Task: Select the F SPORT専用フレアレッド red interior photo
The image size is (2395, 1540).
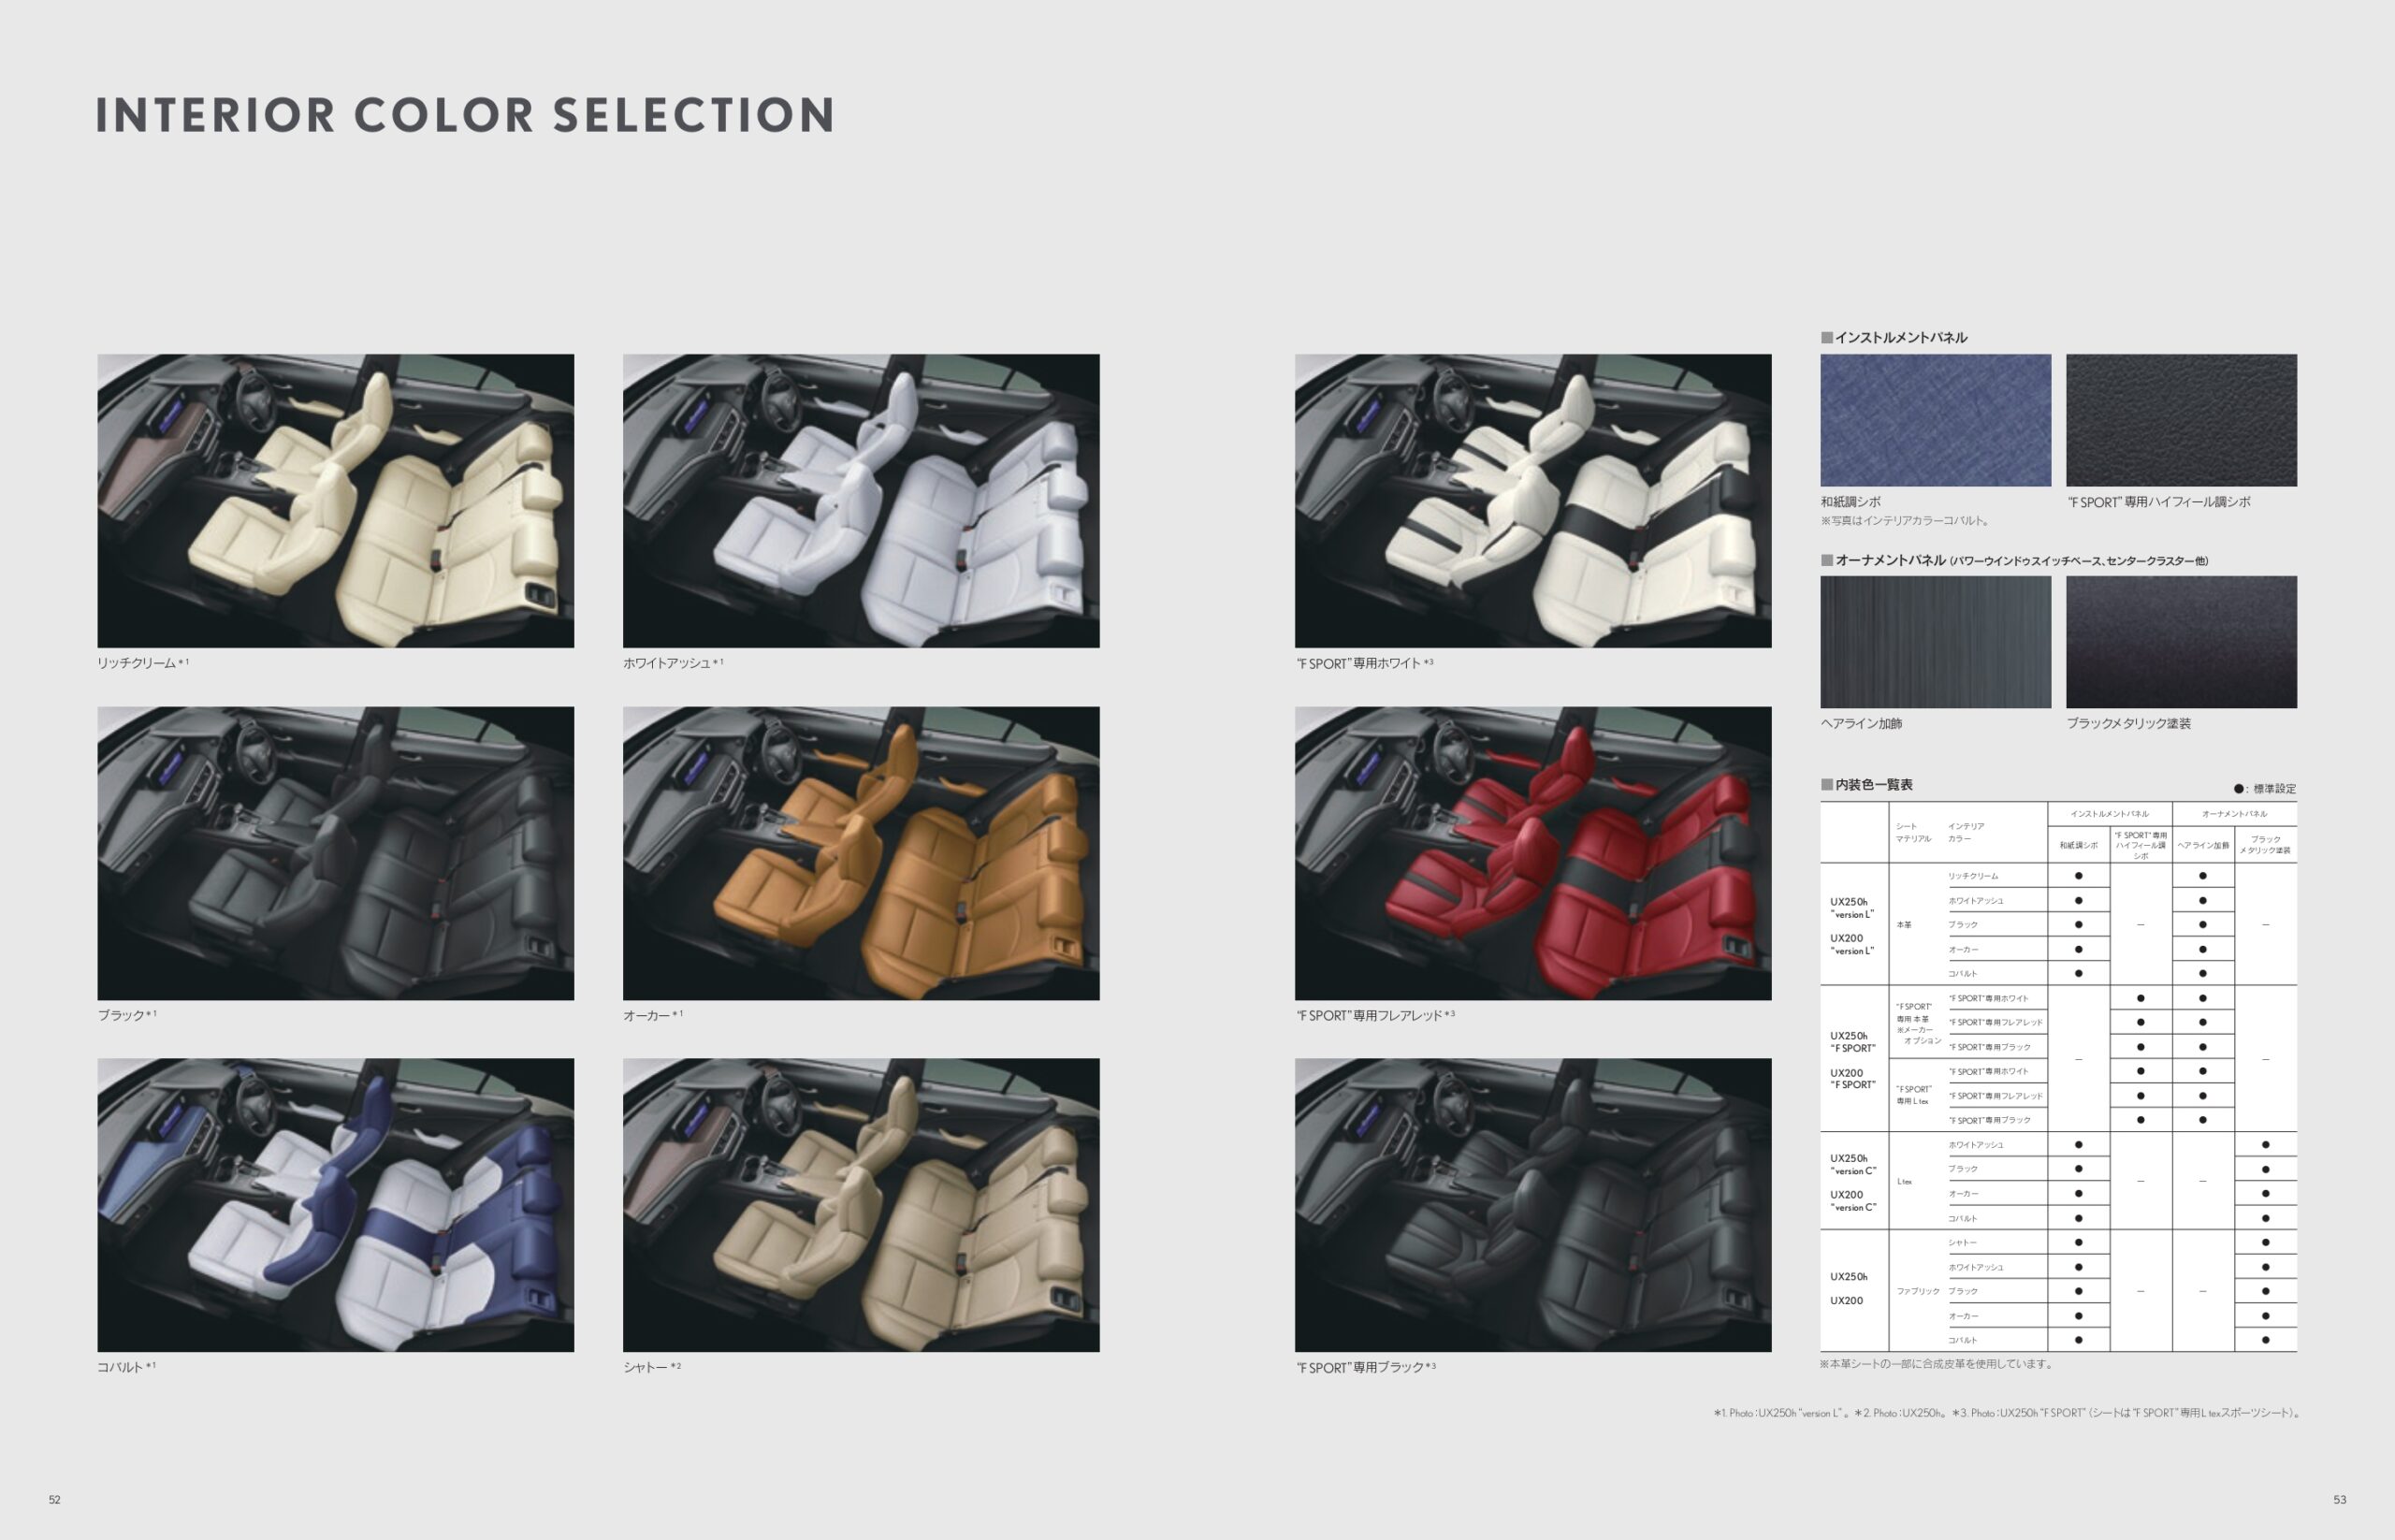Action: 1532,853
